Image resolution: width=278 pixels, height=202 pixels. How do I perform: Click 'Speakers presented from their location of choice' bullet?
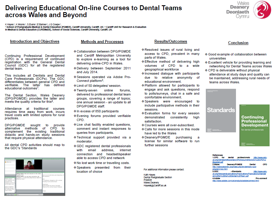[102, 169]
